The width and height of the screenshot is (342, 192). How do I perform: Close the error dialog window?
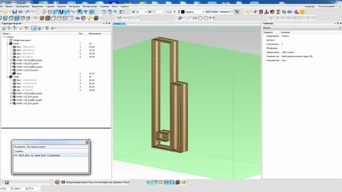pyautogui.click(x=87, y=142)
